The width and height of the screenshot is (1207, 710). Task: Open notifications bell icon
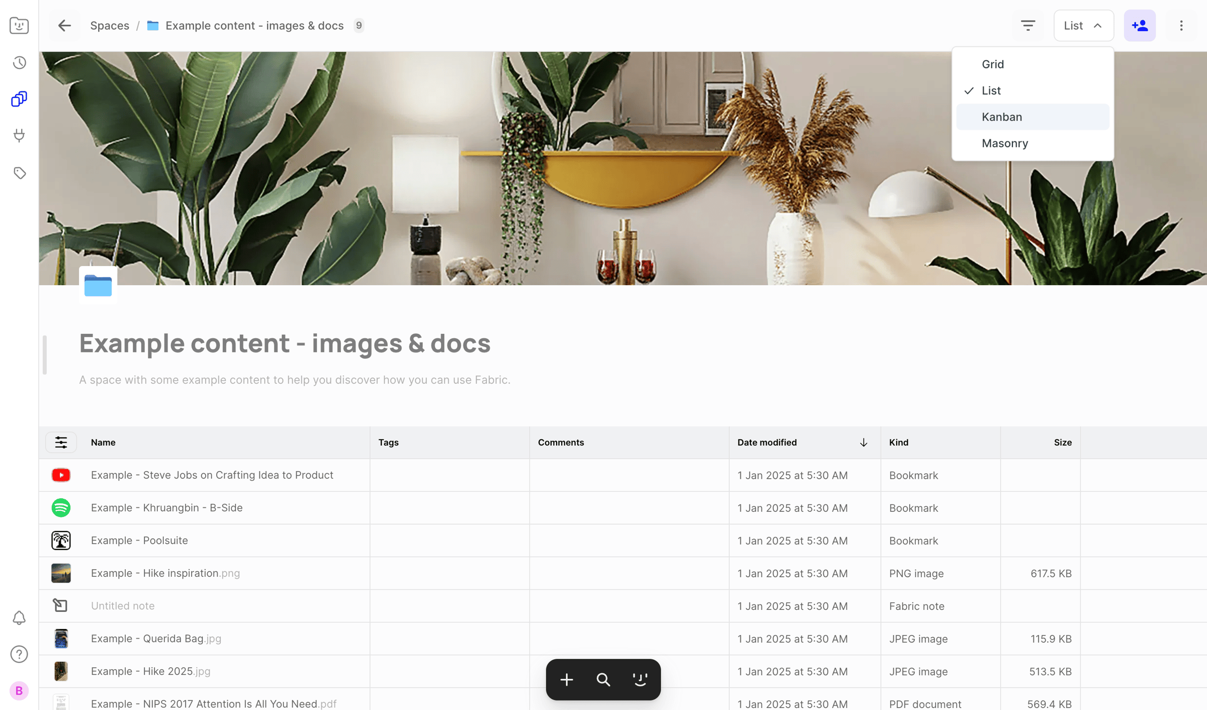[x=19, y=618]
